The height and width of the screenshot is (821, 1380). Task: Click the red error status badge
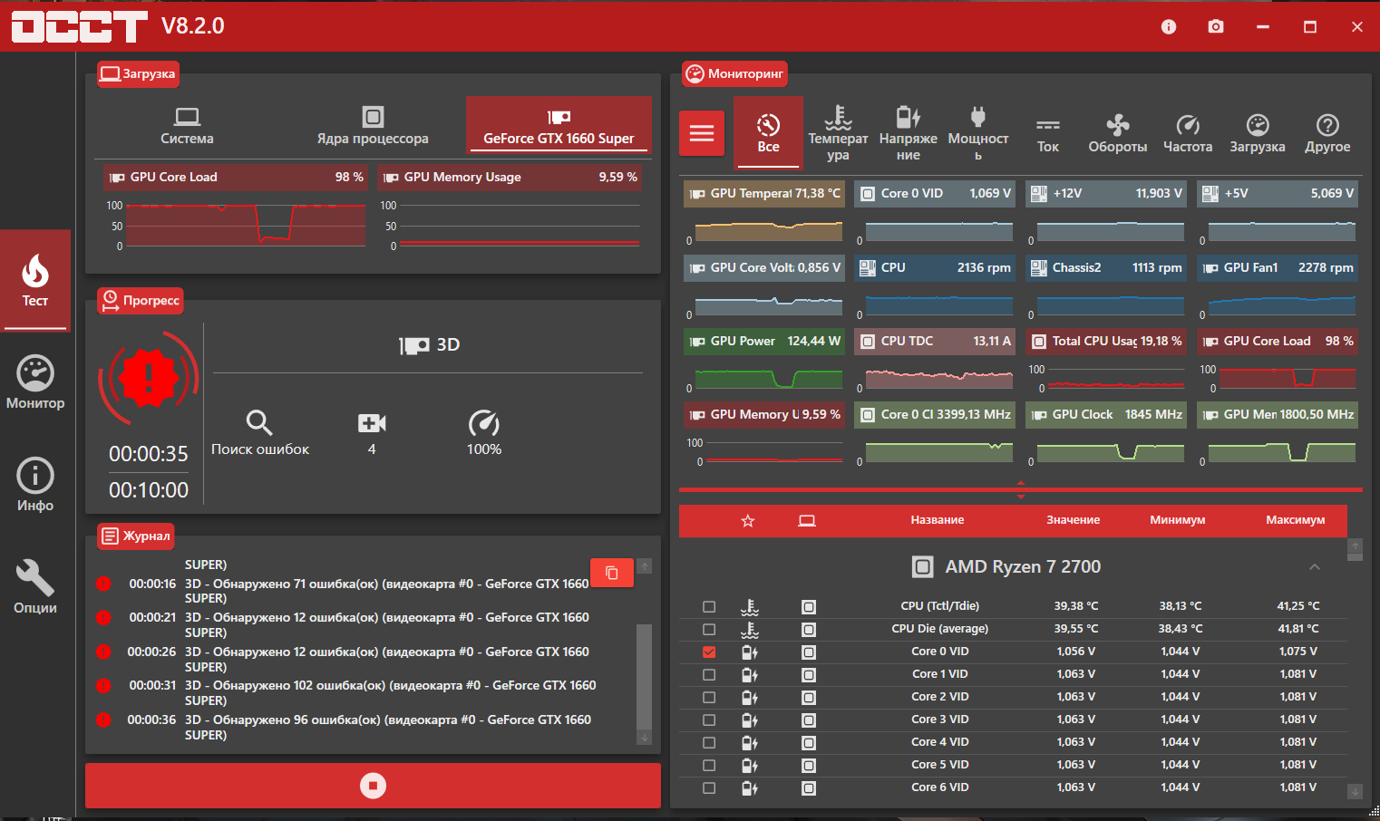tap(149, 377)
